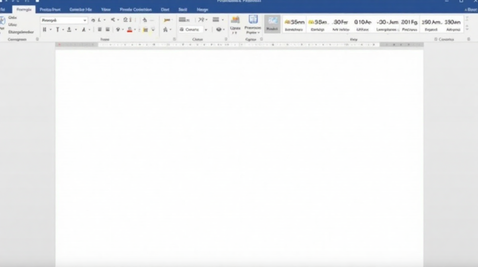The image size is (478, 267).
Task: Click inside the blank document page
Action: coord(239,155)
